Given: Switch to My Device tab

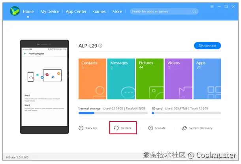Looking at the screenshot, I should coord(50,11).
